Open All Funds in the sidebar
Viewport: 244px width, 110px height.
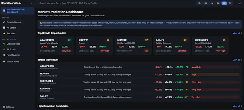pyautogui.click(x=17, y=49)
